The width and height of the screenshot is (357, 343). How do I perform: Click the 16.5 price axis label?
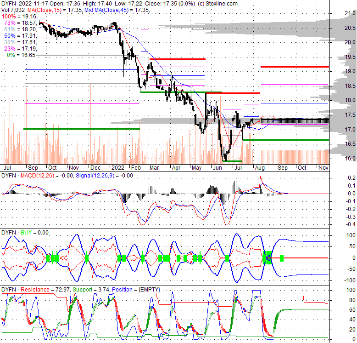point(350,143)
